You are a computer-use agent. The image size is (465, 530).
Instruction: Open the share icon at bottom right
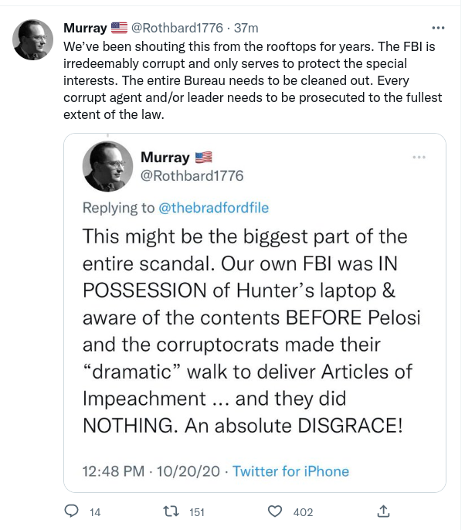click(x=382, y=511)
